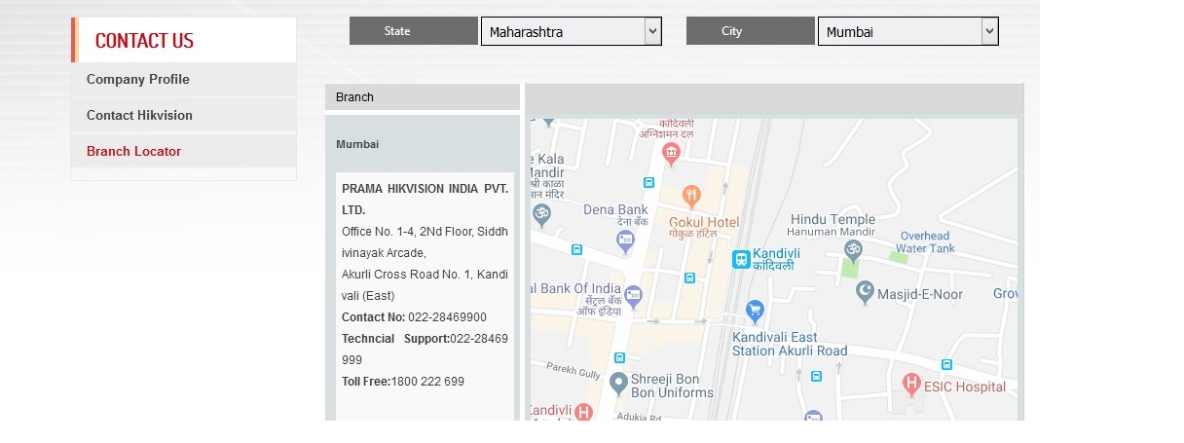Select Branch Locator in sidebar

click(x=183, y=152)
